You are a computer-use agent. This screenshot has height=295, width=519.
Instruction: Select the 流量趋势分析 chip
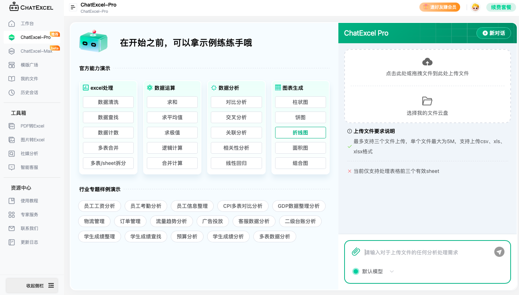[172, 221]
